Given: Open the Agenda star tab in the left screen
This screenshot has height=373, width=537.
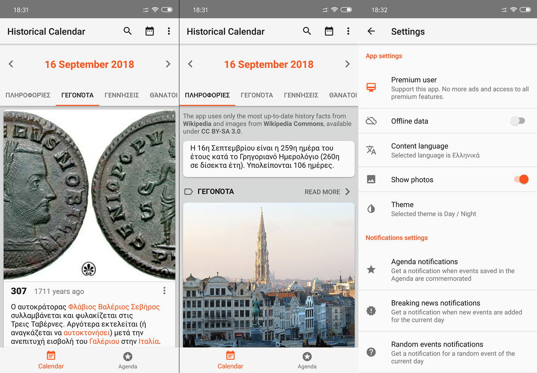Looking at the screenshot, I should (128, 360).
